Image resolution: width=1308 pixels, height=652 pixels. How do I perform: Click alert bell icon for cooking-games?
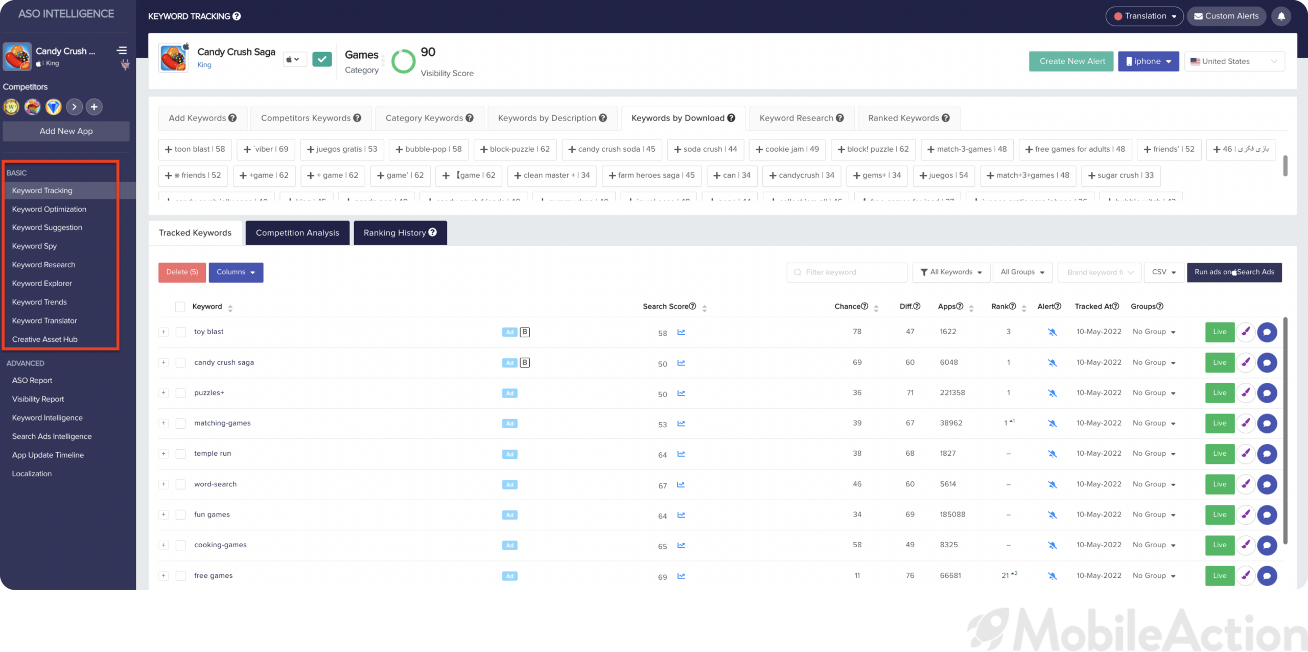click(1052, 545)
